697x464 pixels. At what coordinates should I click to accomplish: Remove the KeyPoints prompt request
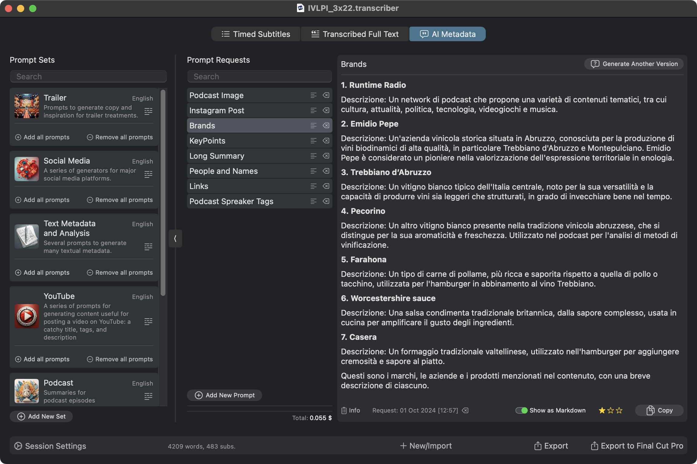click(326, 141)
